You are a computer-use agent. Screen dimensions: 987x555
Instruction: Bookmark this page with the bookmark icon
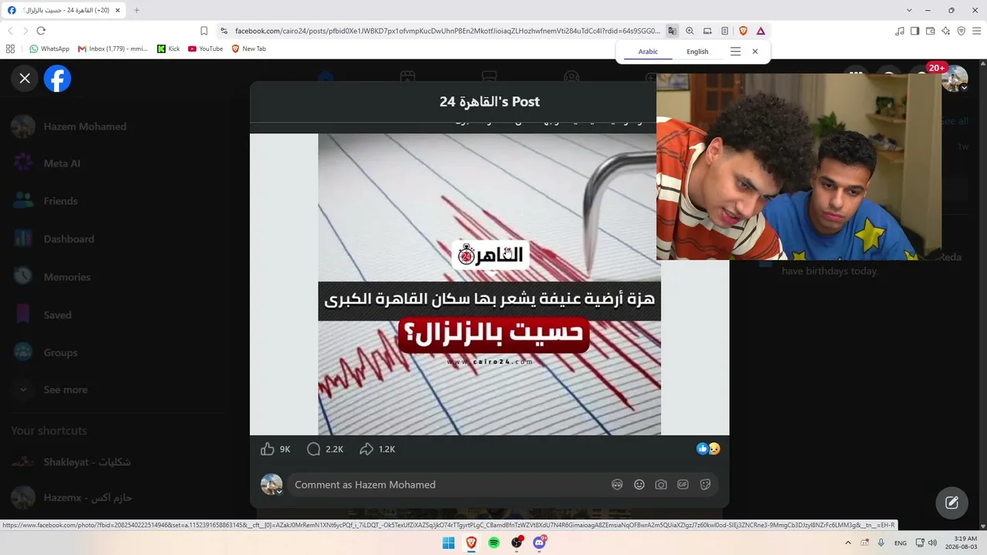click(204, 31)
